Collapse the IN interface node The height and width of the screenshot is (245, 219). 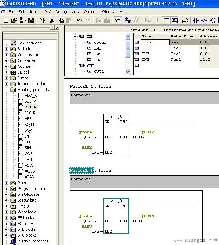coord(75,37)
